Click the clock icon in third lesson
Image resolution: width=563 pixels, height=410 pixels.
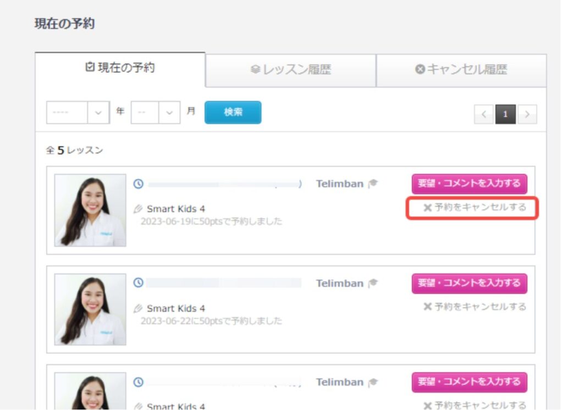point(139,382)
